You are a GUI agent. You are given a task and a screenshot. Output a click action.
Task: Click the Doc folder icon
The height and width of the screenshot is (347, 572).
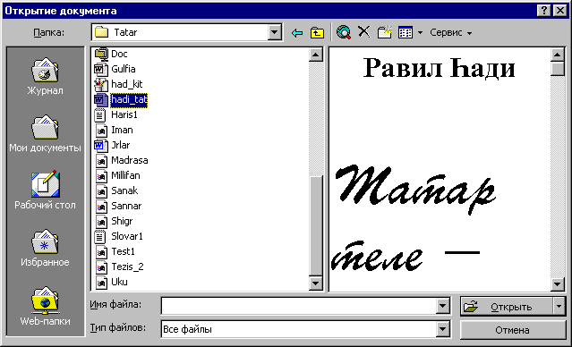coord(101,54)
